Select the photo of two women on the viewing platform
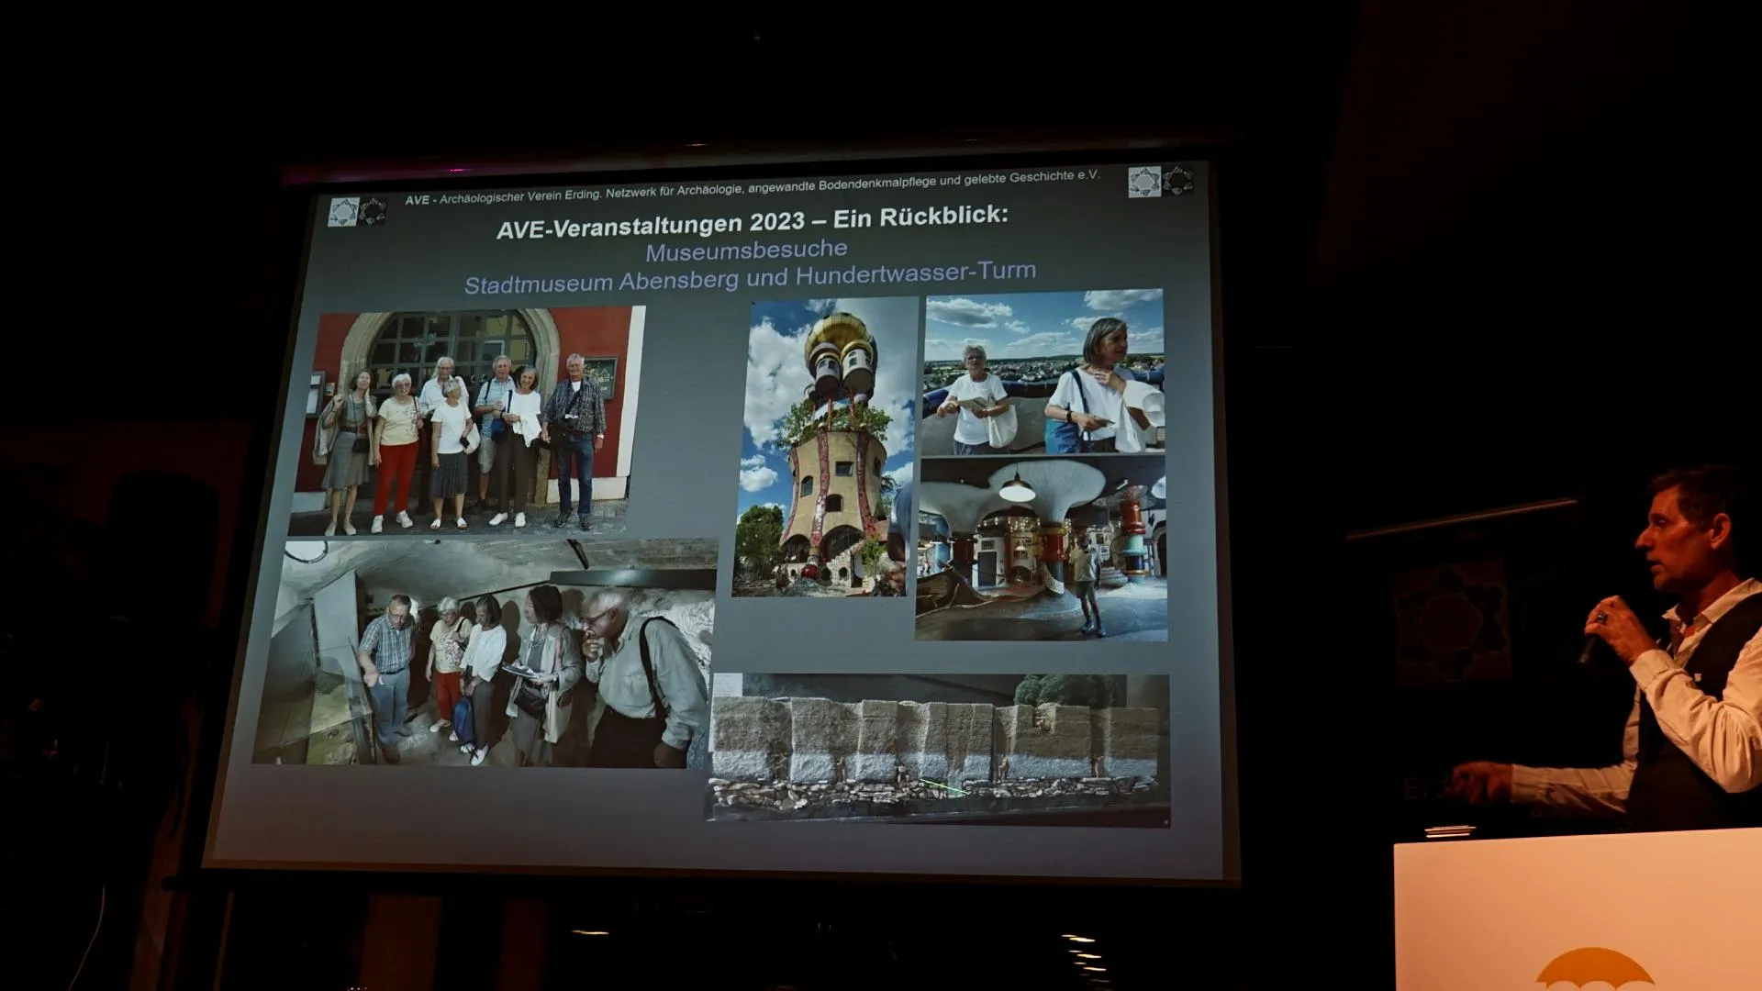Image resolution: width=1762 pixels, height=991 pixels. 1043,372
